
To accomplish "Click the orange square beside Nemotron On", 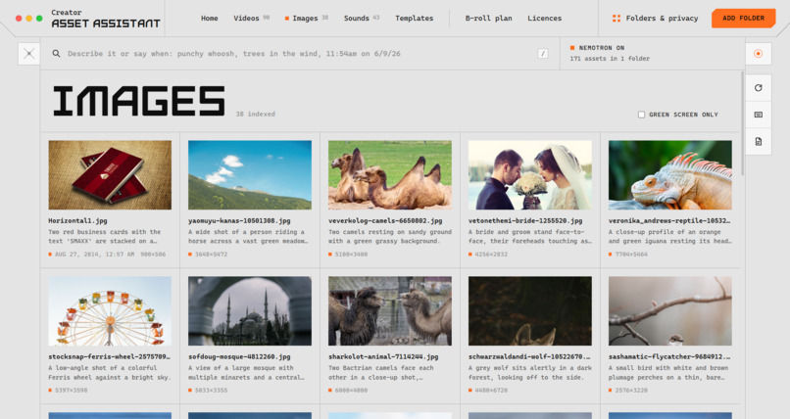I will (571, 48).
